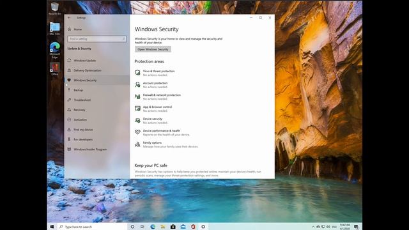Click the App & browser control icon

[x=137, y=109]
